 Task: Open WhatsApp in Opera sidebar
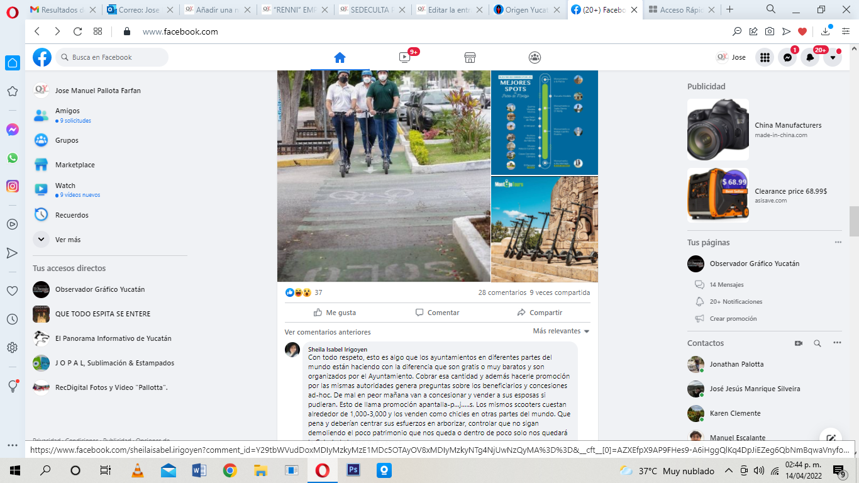13,158
